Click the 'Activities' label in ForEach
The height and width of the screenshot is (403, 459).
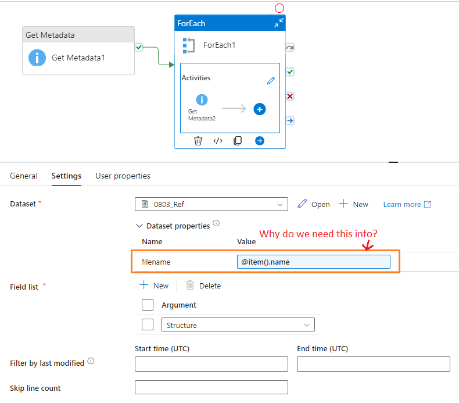(196, 78)
